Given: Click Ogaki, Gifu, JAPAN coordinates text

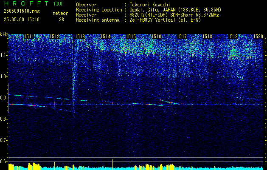Looking at the screenshot, I should pos(175,10).
